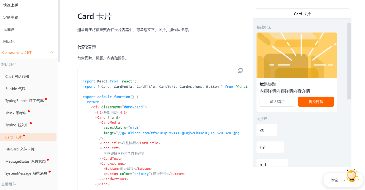
Task: Go to 无障碍 page
Action: 9,29
